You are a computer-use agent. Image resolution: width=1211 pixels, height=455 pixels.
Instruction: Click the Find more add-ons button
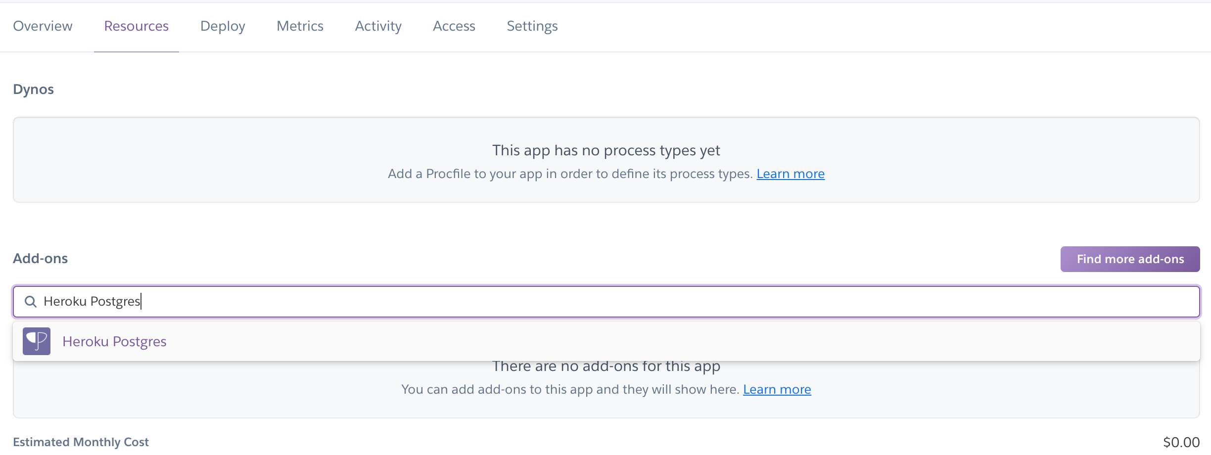coord(1129,259)
